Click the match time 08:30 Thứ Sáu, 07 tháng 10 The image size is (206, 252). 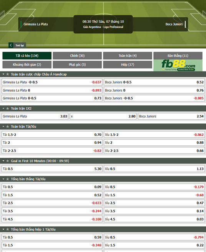pos(103,22)
